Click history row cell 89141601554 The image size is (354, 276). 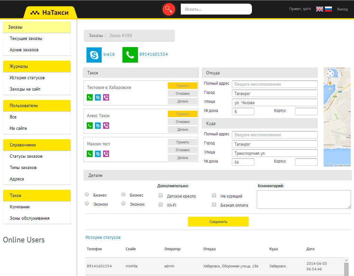tap(99, 266)
